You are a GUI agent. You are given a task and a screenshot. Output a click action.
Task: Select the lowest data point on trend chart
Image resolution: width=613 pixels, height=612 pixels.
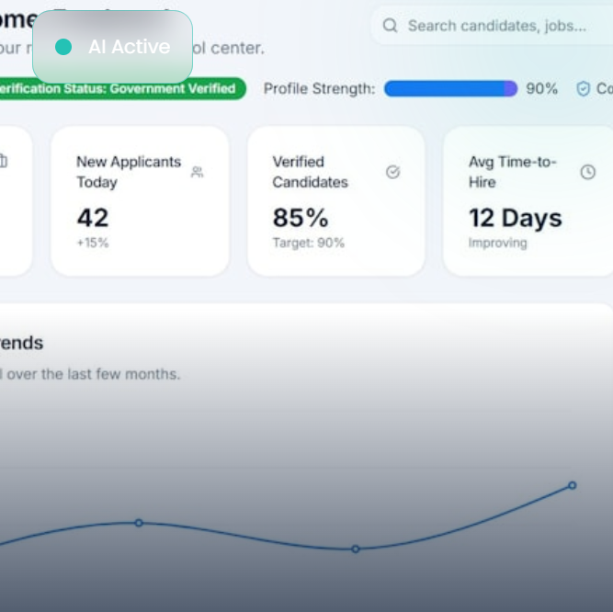click(x=356, y=550)
